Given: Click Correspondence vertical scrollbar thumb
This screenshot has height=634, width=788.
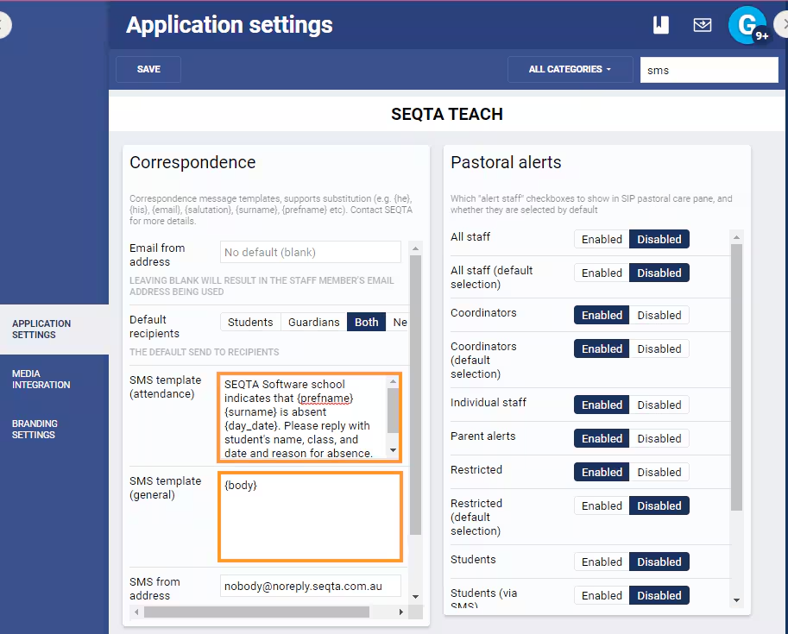Looking at the screenshot, I should pyautogui.click(x=415, y=395).
